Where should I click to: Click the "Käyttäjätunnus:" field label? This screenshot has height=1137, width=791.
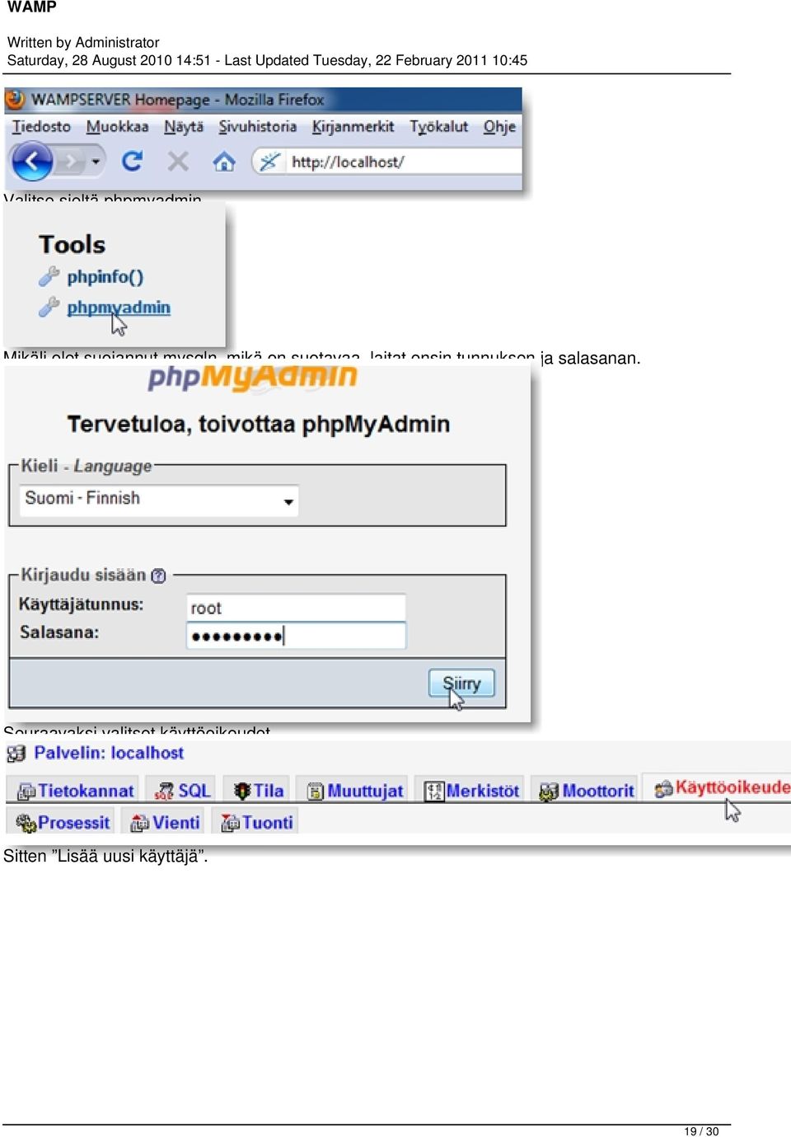click(81, 604)
